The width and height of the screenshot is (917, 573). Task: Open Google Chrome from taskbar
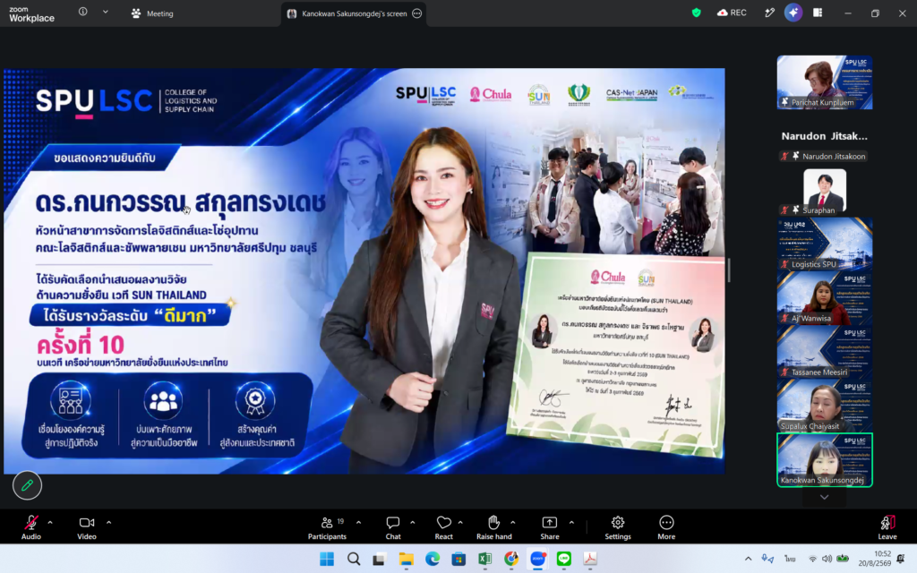point(511,559)
